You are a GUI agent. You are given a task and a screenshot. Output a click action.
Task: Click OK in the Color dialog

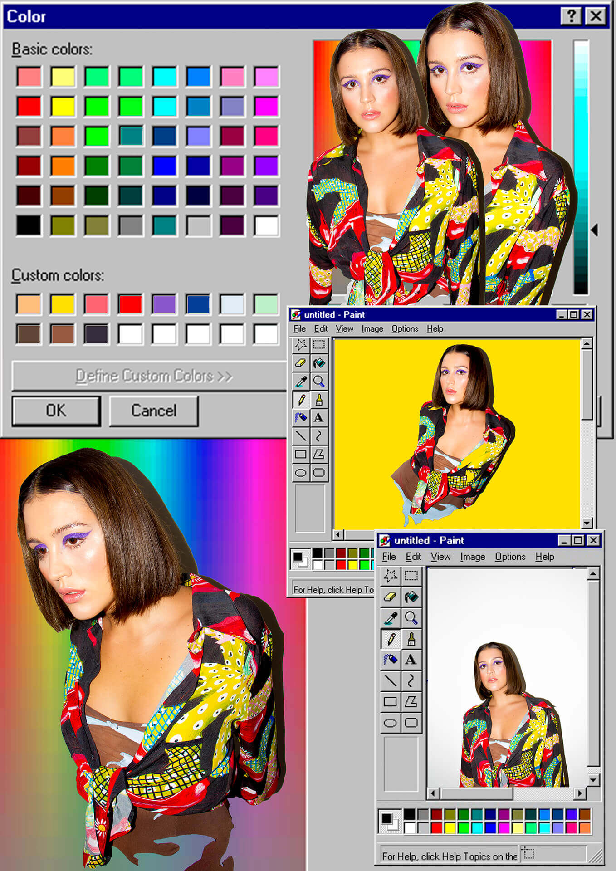tap(56, 411)
